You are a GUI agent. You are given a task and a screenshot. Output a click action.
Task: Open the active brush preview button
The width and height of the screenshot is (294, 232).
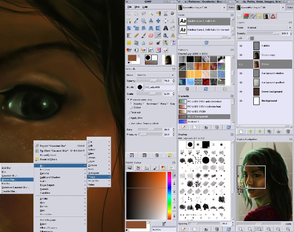(x=140, y=87)
